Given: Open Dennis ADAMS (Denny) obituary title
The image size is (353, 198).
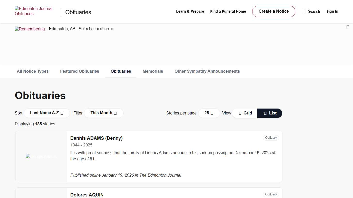Looking at the screenshot, I should (x=96, y=138).
